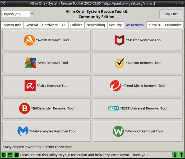Click the language dropdown arrow

click(x=32, y=14)
